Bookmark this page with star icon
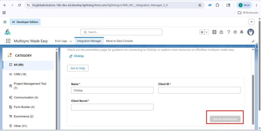Screen dimensions: 261x131 tap(200, 5)
